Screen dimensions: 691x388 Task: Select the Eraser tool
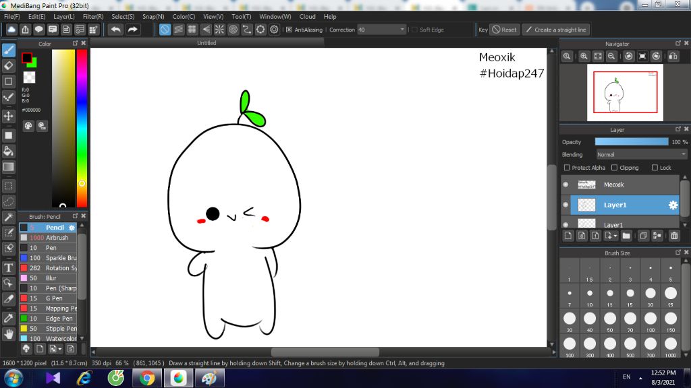point(8,66)
